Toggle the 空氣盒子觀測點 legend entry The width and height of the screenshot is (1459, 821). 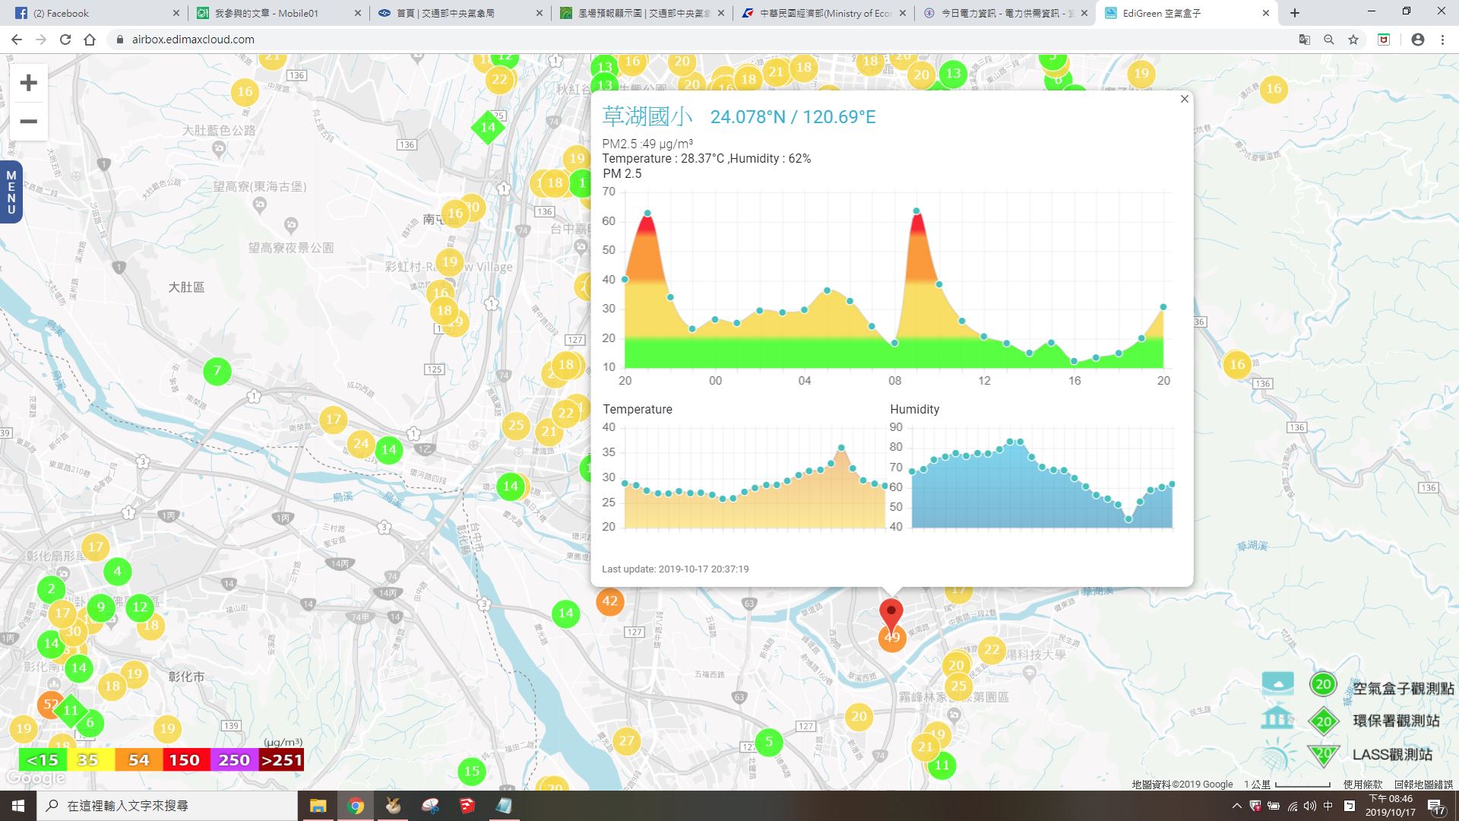[1403, 688]
